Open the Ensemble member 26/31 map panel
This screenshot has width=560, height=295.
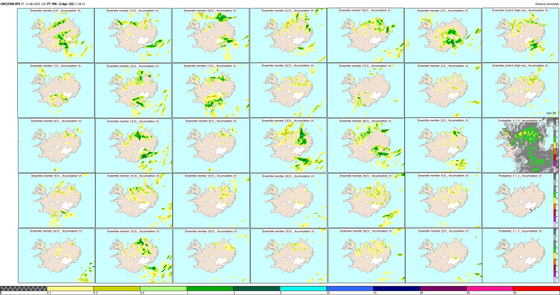(x=365, y=35)
